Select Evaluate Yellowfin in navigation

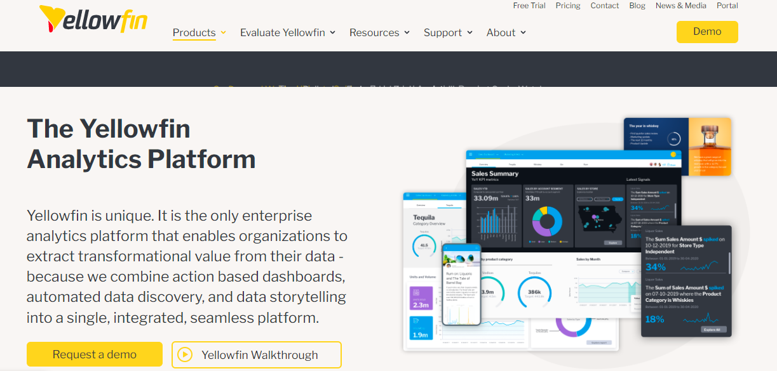click(x=283, y=33)
